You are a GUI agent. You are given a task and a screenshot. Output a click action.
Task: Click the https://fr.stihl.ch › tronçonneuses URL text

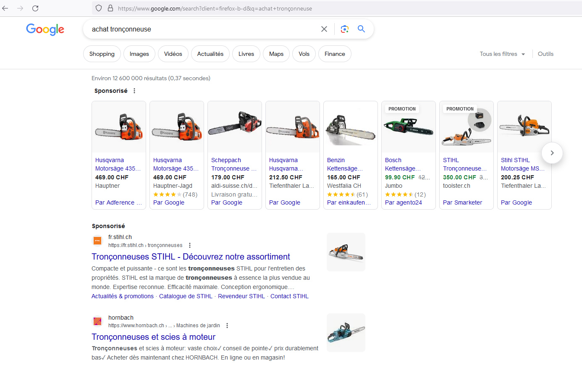tap(145, 245)
